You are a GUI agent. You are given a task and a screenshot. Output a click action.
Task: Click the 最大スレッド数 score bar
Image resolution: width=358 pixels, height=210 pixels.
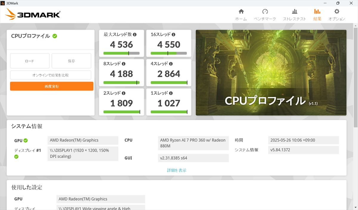tap(121, 53)
